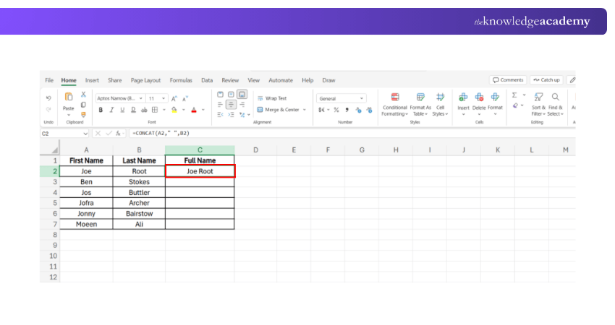The height and width of the screenshot is (325, 615).
Task: Click the Clear eraser icon
Action: (515, 105)
